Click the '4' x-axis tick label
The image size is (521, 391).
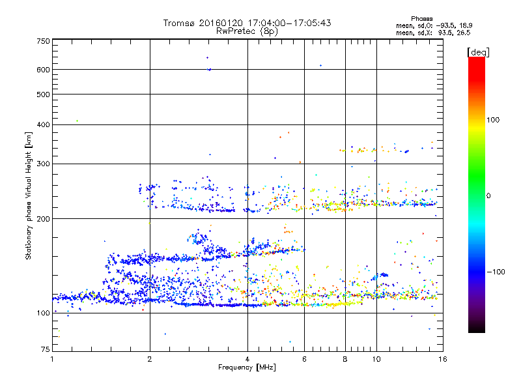pos(247,359)
